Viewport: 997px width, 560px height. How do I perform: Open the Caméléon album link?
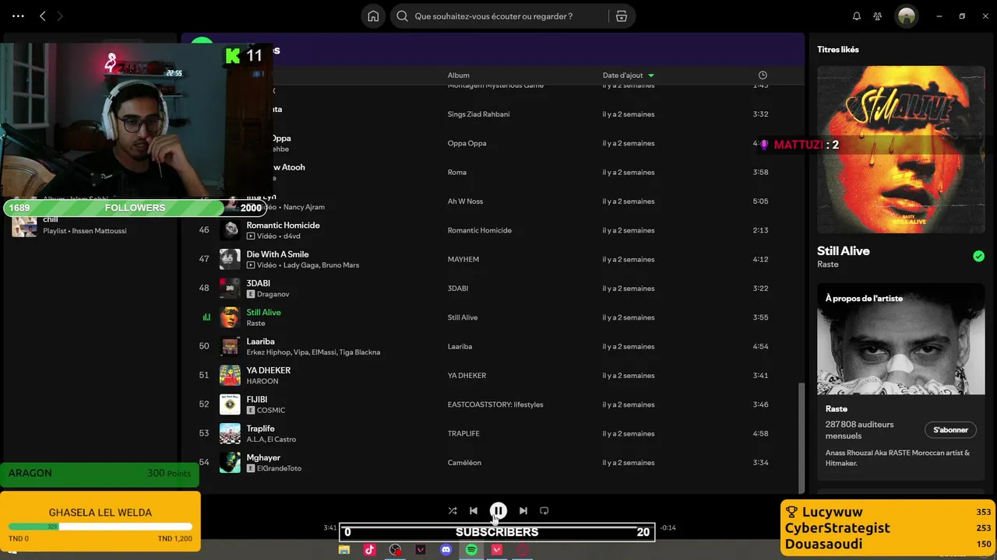464,463
